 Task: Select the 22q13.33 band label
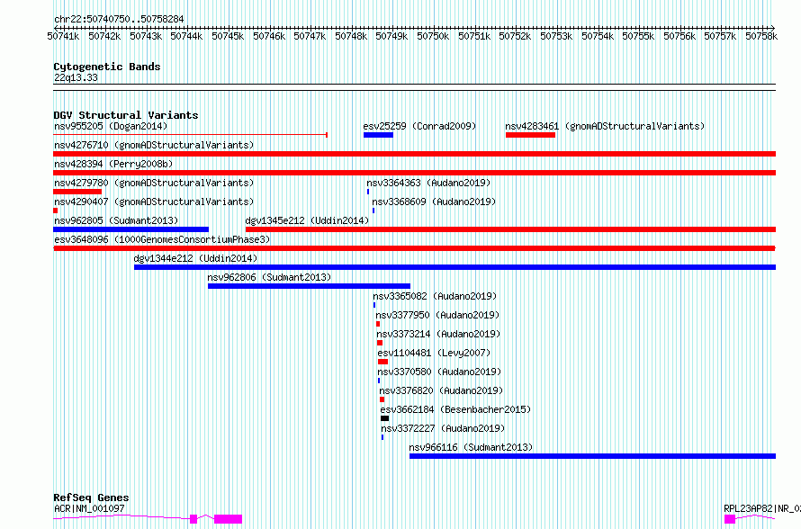click(76, 77)
